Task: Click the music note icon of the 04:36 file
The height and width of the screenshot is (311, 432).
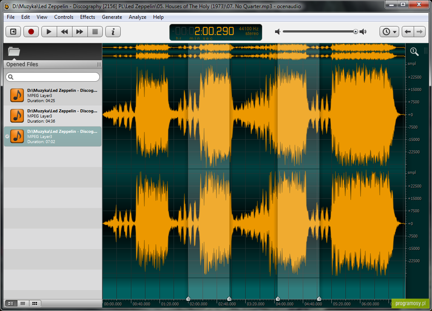Action: [17, 116]
